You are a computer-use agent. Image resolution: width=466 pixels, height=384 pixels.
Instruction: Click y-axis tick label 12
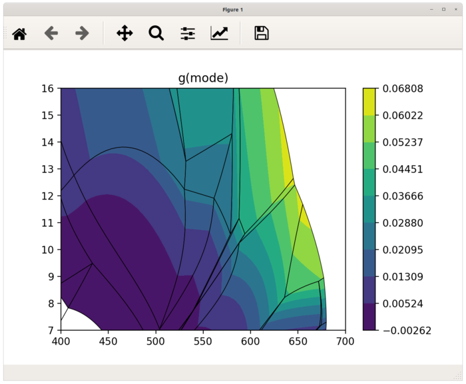[47, 196]
